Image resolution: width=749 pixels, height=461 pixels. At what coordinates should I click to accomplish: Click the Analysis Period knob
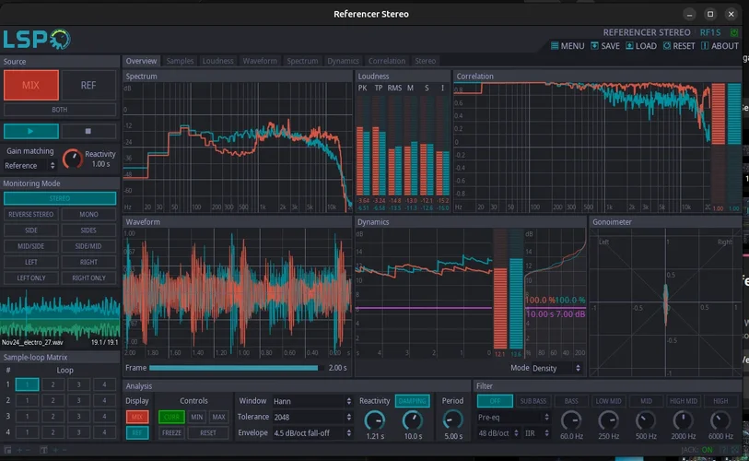tap(452, 420)
